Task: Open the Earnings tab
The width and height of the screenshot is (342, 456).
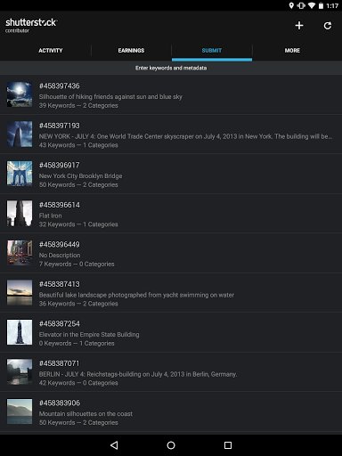Action: (131, 51)
